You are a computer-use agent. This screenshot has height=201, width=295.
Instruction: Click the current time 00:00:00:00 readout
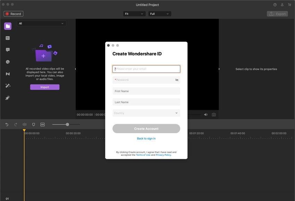(85, 115)
